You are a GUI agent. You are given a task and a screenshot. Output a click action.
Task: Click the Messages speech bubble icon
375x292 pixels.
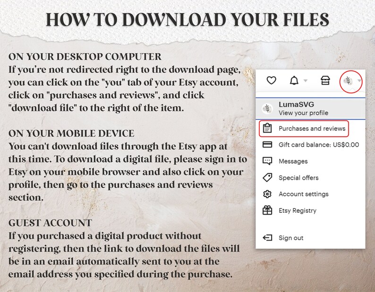click(x=267, y=161)
